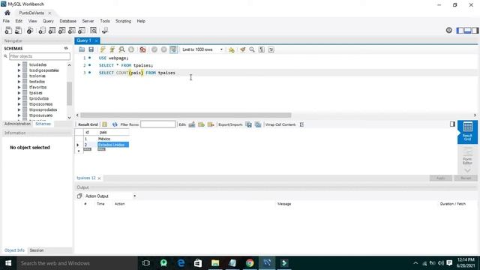Image resolution: width=480 pixels, height=270 pixels.
Task: Expand the tfavoritos table node
Action: click(19, 87)
